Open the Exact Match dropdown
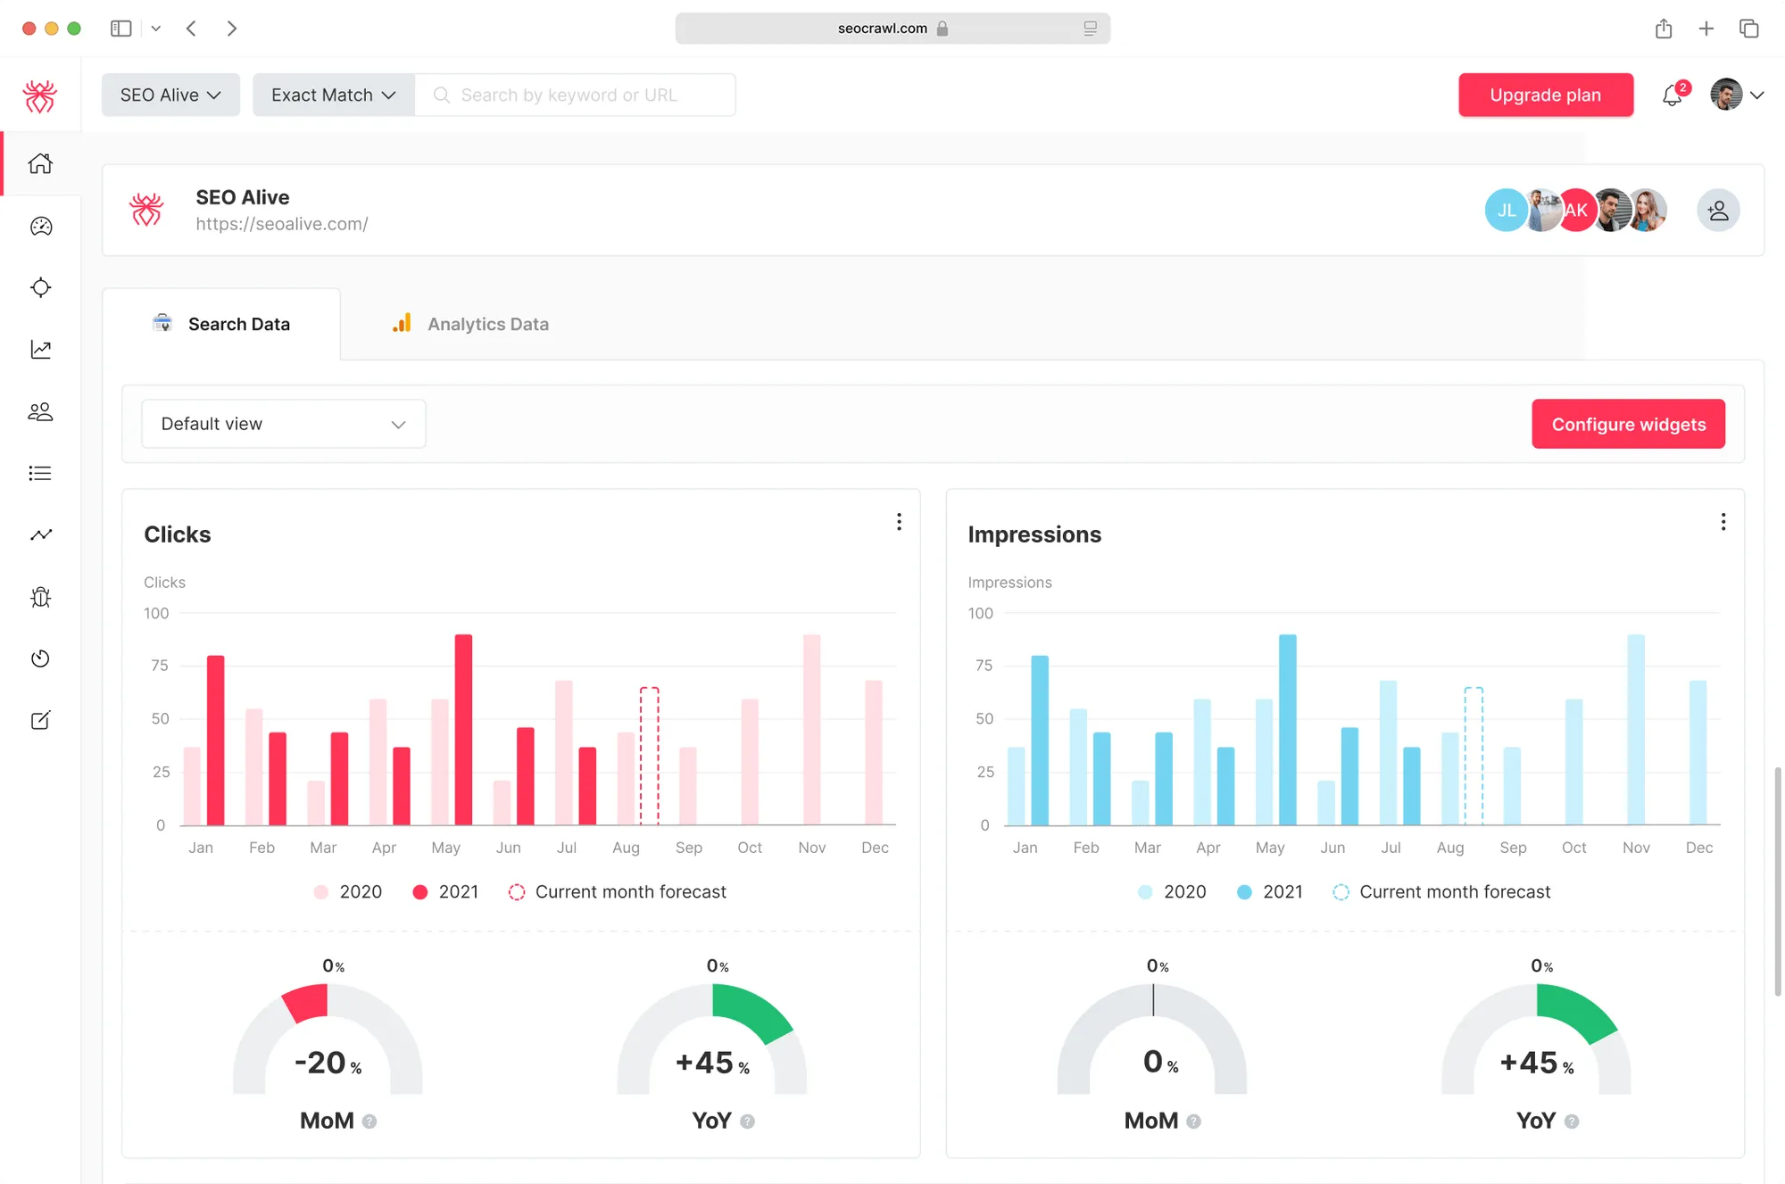The width and height of the screenshot is (1785, 1184). [333, 95]
